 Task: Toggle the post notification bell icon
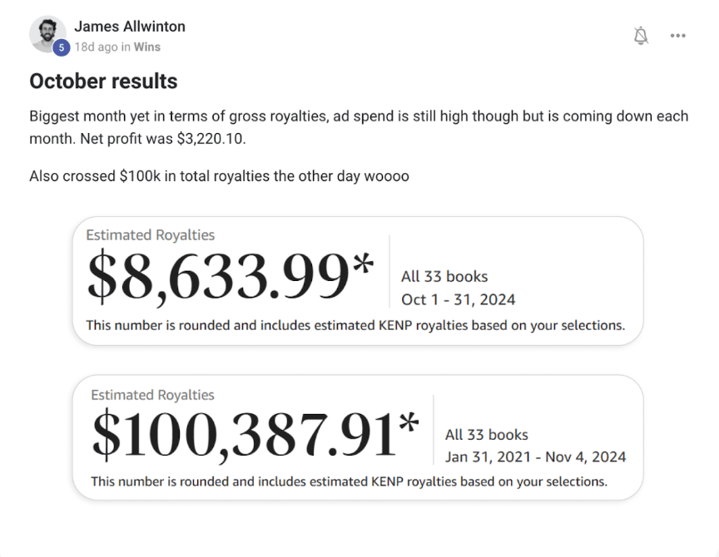coord(641,36)
